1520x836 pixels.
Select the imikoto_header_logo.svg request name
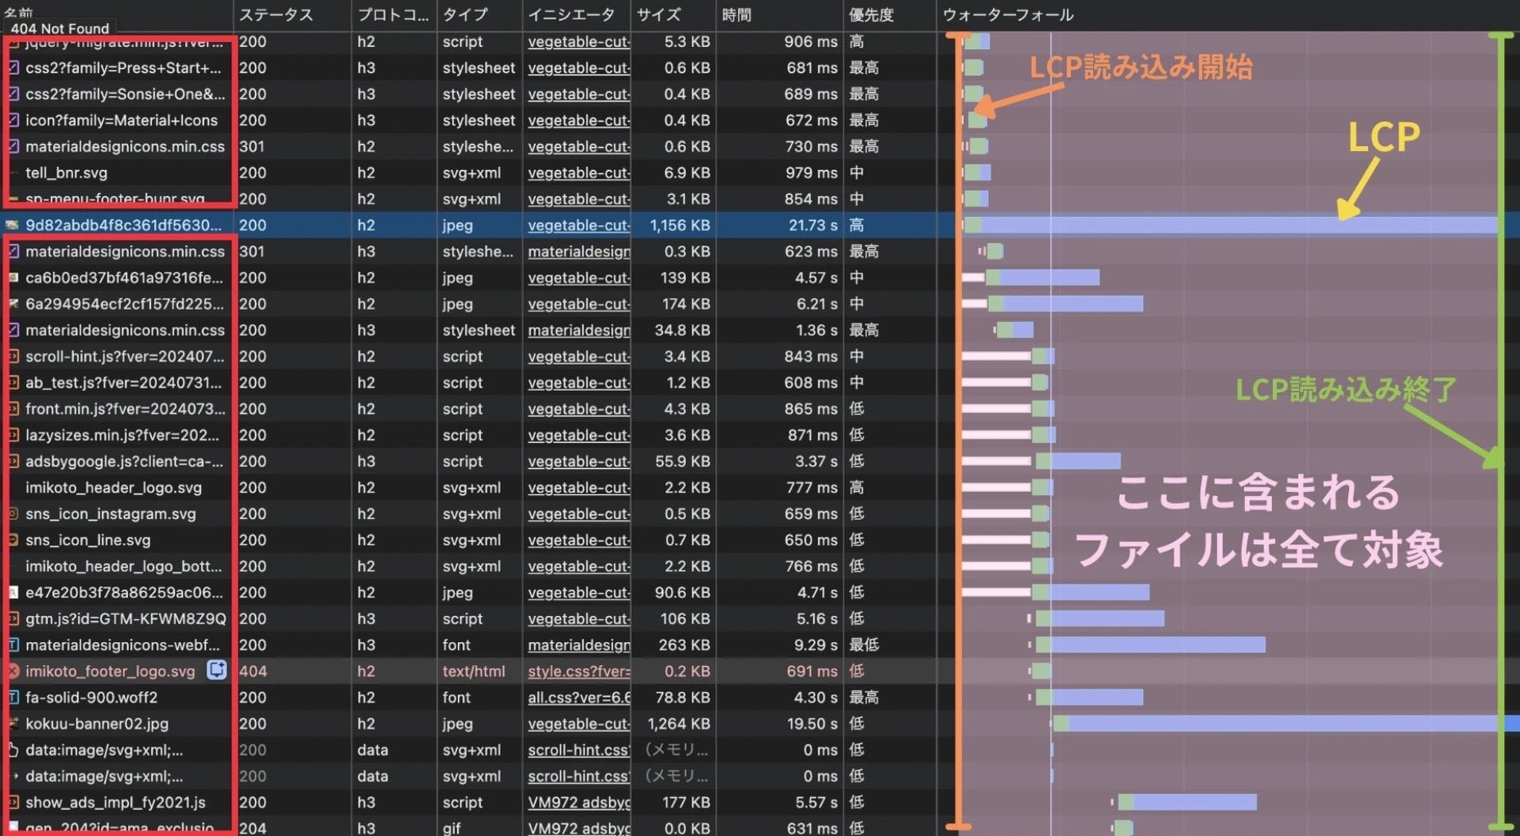coord(114,488)
